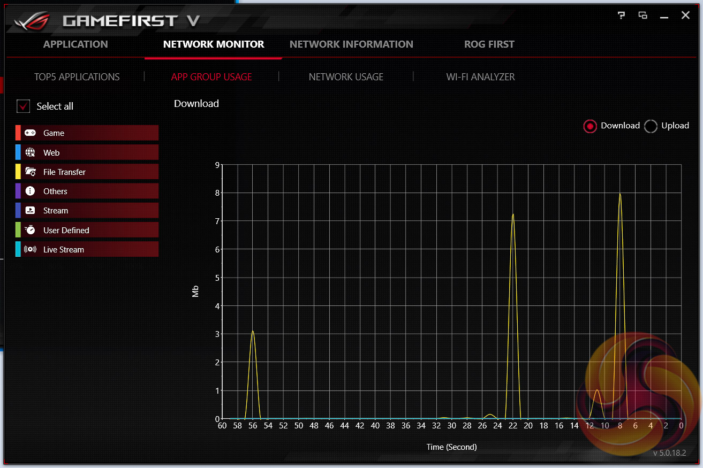Switch to the NETWORK MONITOR tab

214,44
